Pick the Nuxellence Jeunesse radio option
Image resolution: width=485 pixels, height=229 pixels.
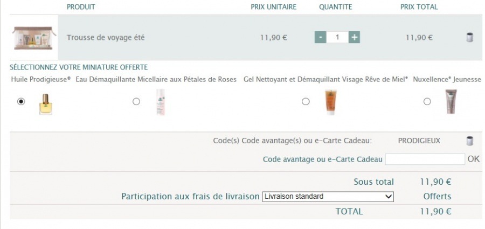coord(427,101)
